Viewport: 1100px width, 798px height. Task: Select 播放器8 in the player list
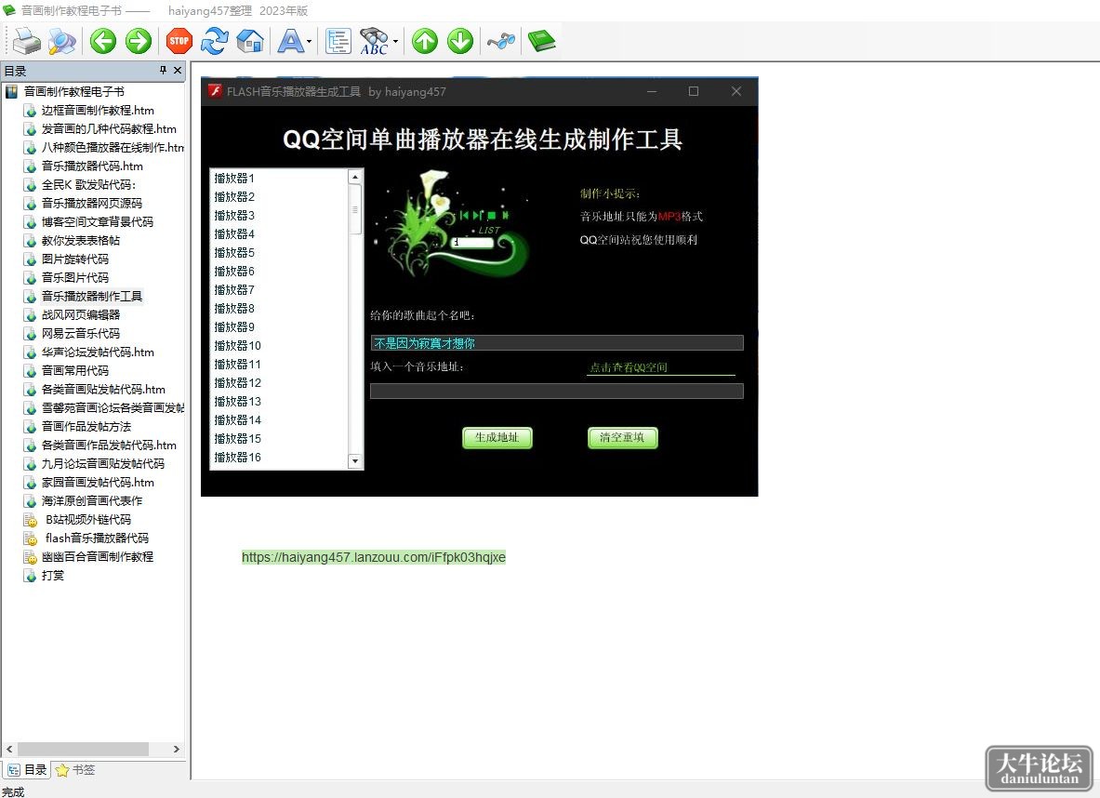click(x=234, y=308)
